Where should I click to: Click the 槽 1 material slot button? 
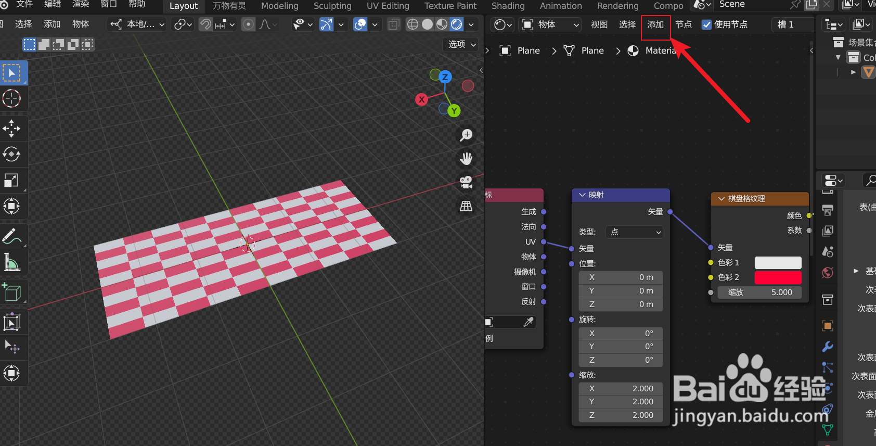coord(792,24)
